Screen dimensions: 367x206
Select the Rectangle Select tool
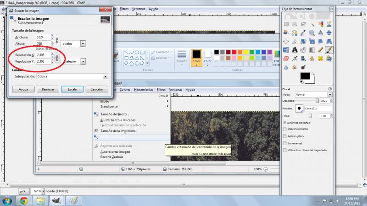tap(286, 24)
